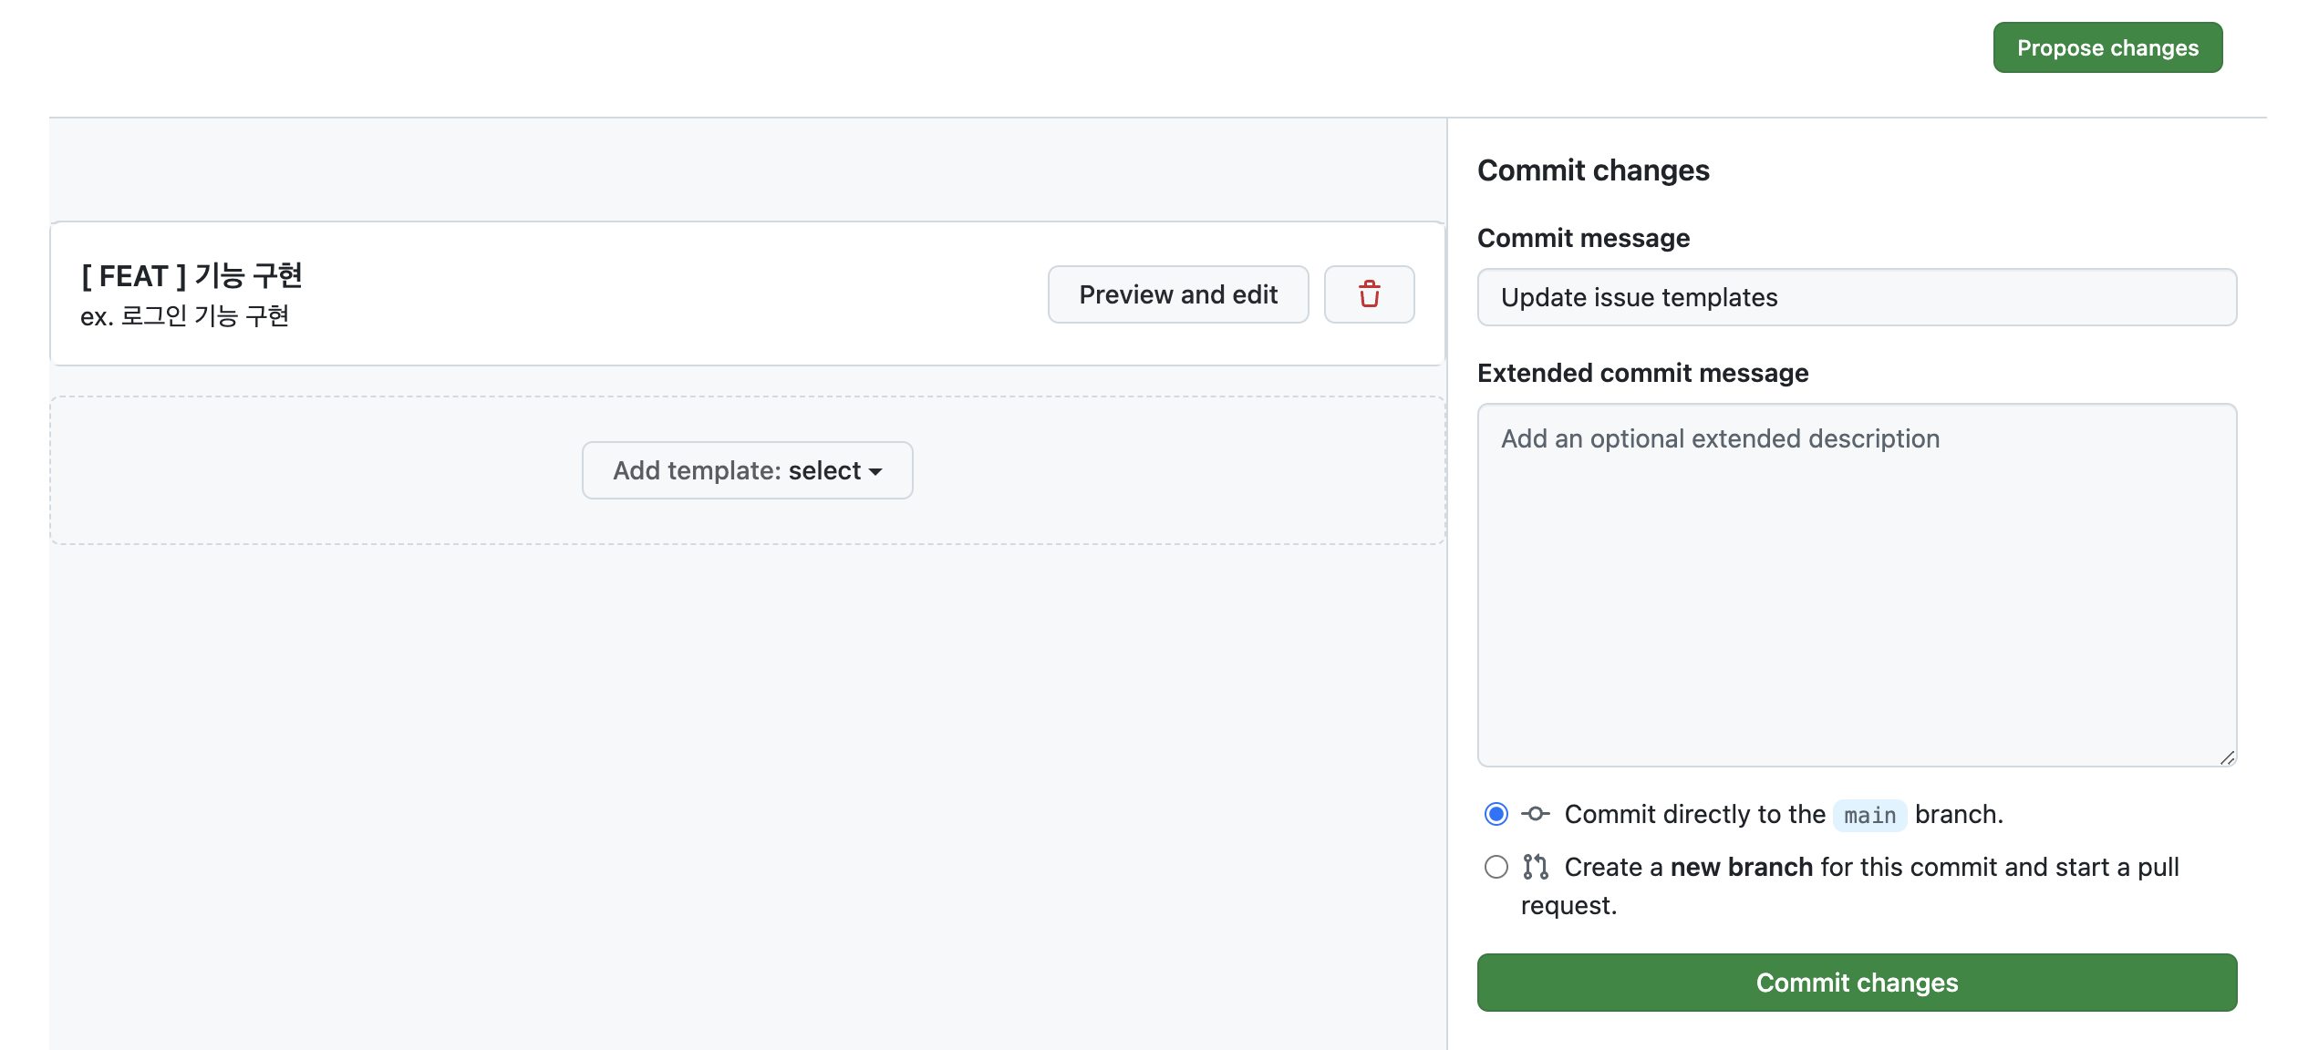Screen dimensions: 2298x1050
Task: Delete the "[ FEAT ] 기능 구현" template via trash icon
Action: [x=1369, y=294]
